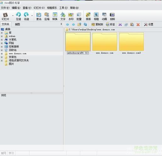Expand the www.downcc.com tree node
The width and height of the screenshot is (162, 156).
[2, 54]
